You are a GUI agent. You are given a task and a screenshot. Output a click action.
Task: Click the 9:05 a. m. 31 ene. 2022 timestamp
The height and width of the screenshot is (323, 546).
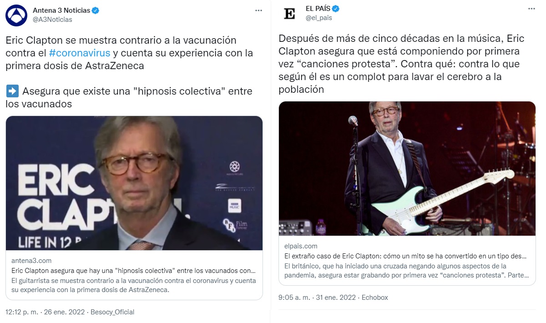point(317,298)
